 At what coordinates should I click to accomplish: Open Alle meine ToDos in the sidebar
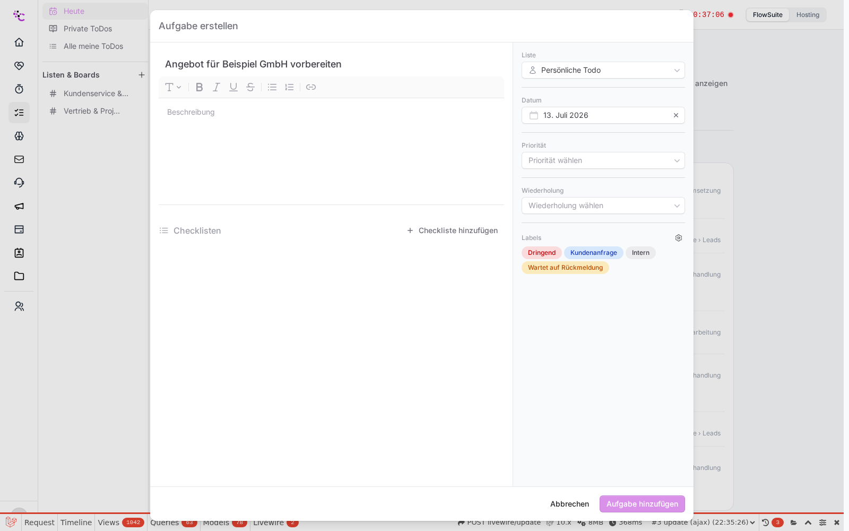pos(95,46)
